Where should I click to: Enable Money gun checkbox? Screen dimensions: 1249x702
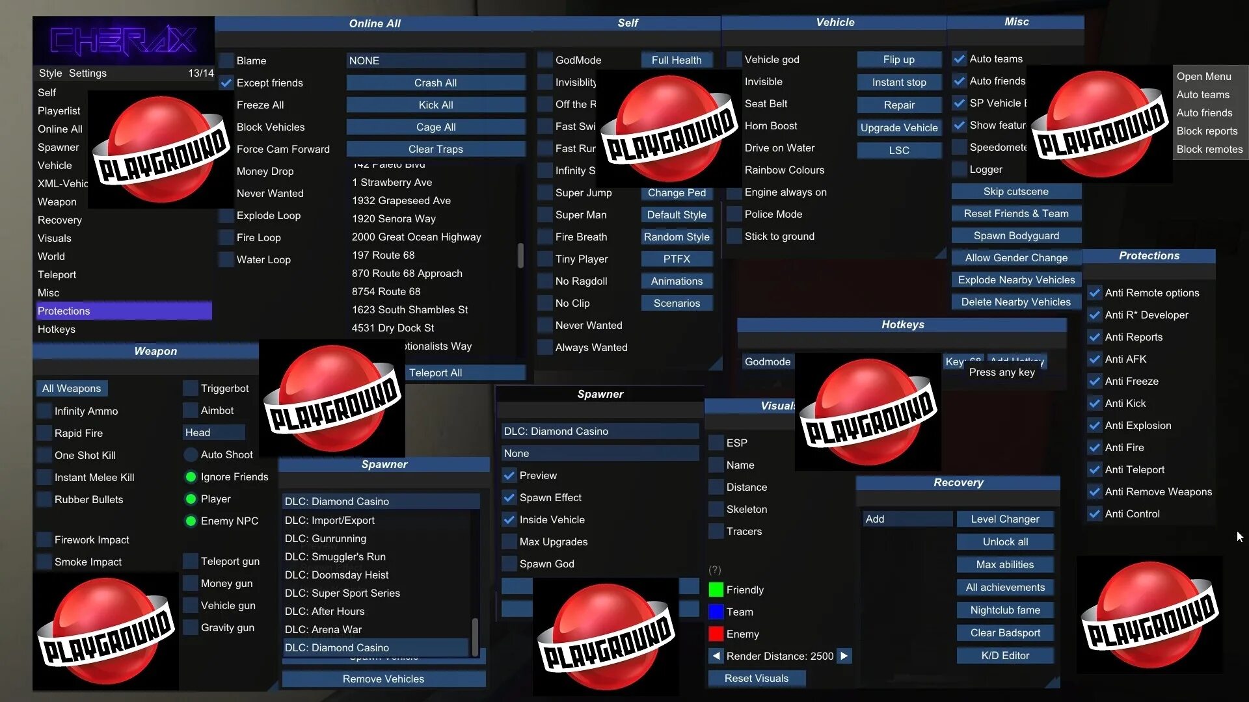point(191,583)
